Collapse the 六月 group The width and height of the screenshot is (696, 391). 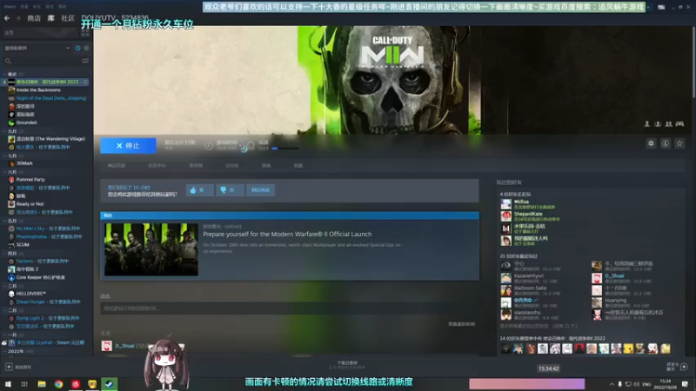coord(5,172)
